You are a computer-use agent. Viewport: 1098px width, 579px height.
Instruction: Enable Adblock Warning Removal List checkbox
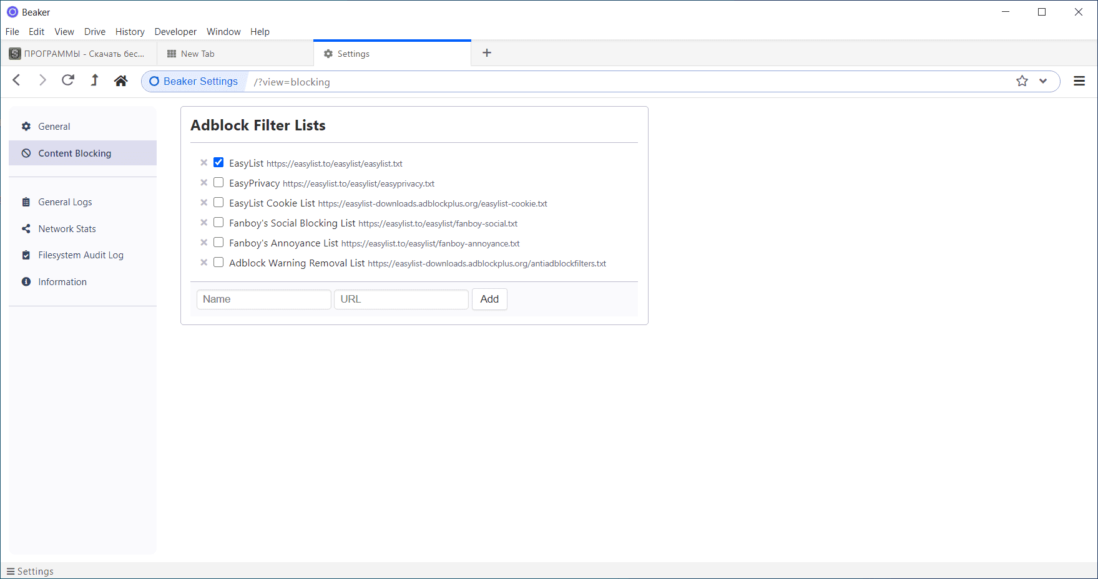click(218, 262)
